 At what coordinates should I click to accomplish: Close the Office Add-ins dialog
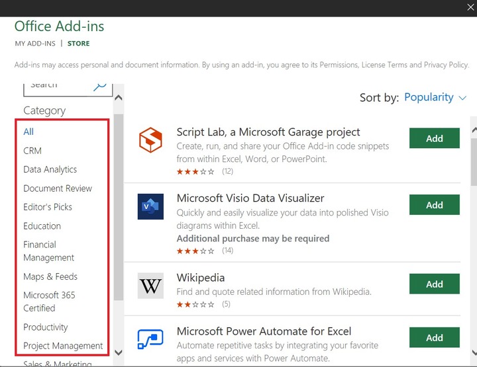pos(470,6)
